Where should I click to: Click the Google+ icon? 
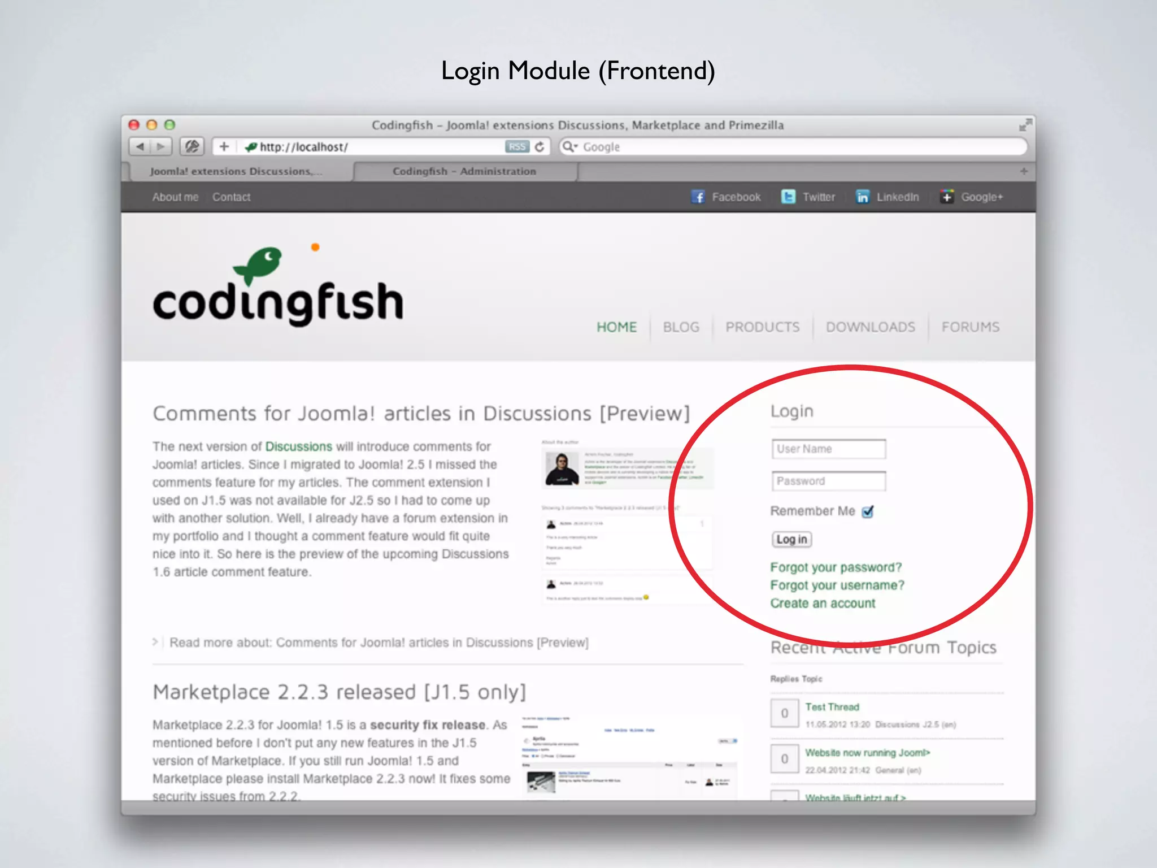[x=947, y=197]
